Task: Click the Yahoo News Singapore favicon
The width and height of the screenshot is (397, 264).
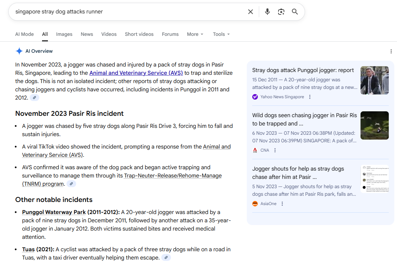Action: pos(255,97)
